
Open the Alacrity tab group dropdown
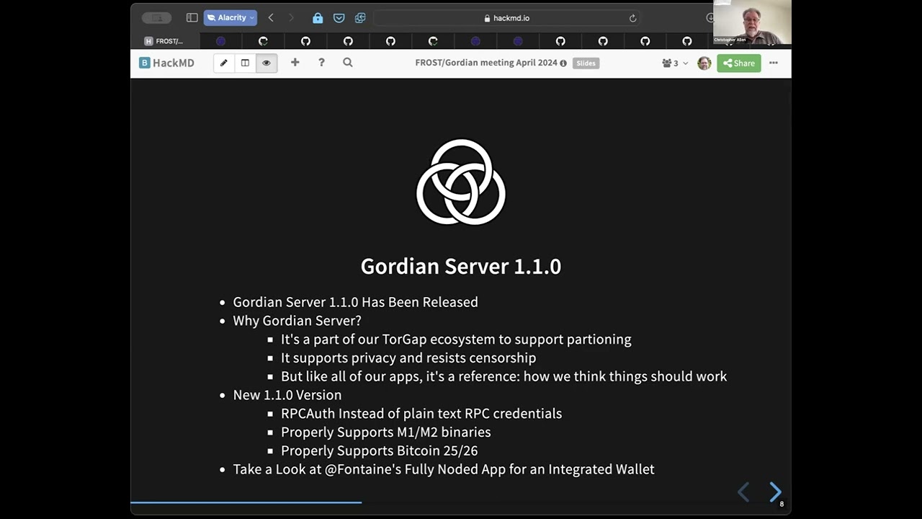pyautogui.click(x=230, y=18)
